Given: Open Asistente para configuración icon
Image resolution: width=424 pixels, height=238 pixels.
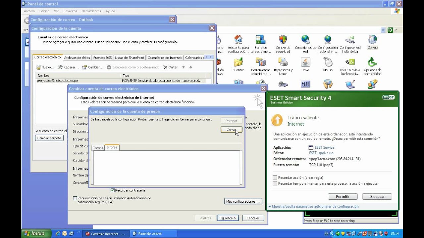Looking at the screenshot, I should [x=238, y=44].
